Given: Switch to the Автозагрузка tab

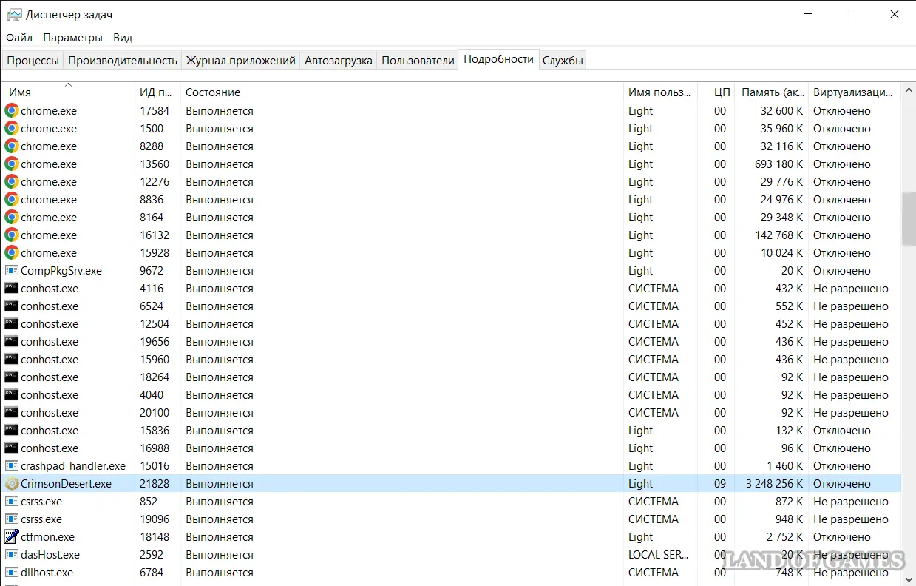Looking at the screenshot, I should coord(338,61).
